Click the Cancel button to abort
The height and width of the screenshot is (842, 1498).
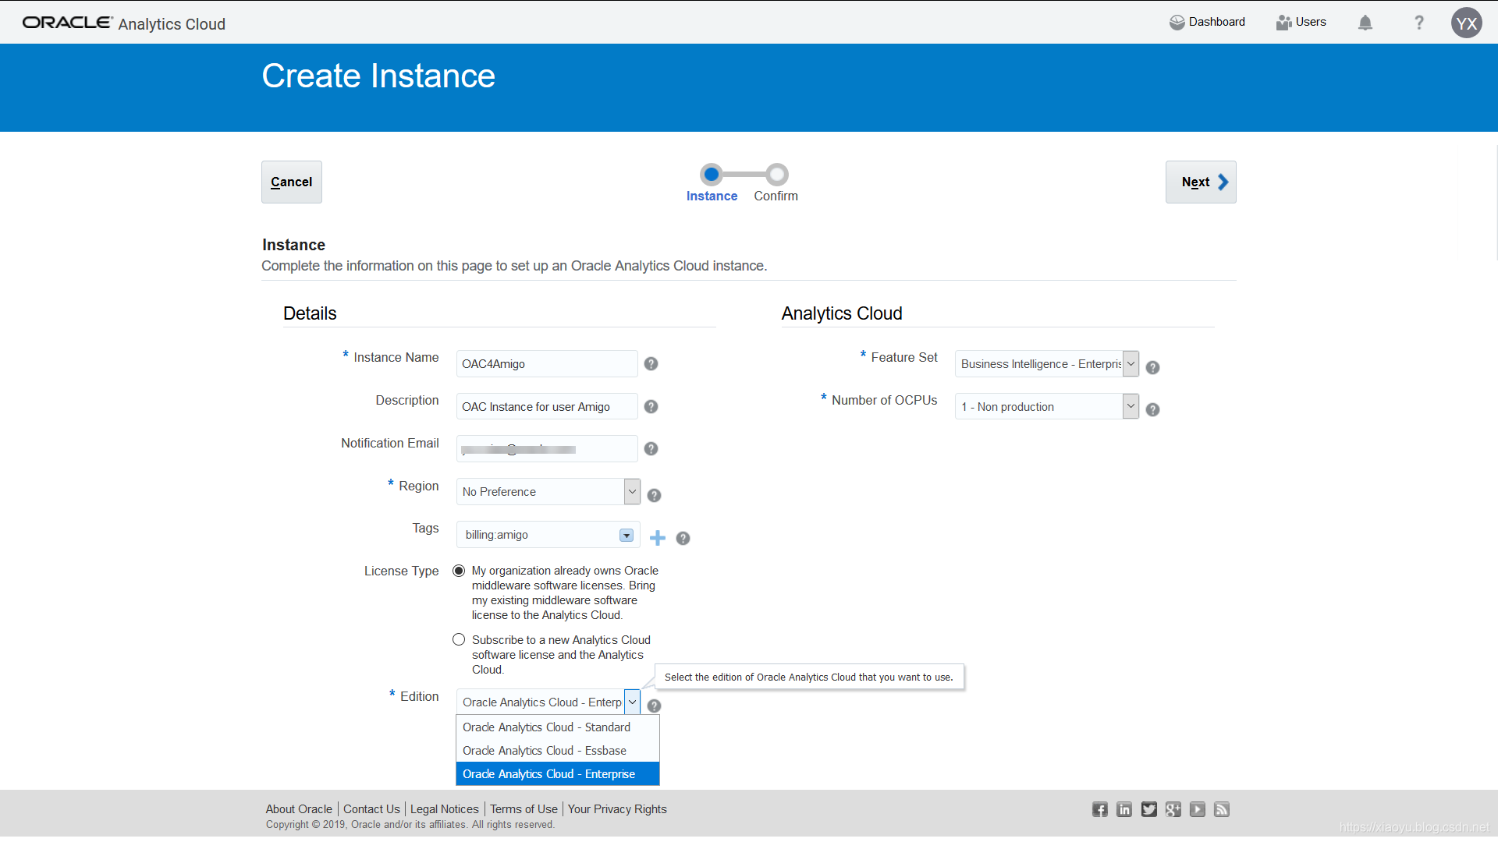click(x=291, y=181)
